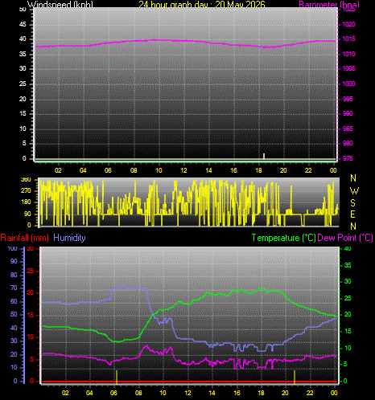The width and height of the screenshot is (375, 400).
Task: Click windspeed axis value "15"
Action: pos(23,113)
